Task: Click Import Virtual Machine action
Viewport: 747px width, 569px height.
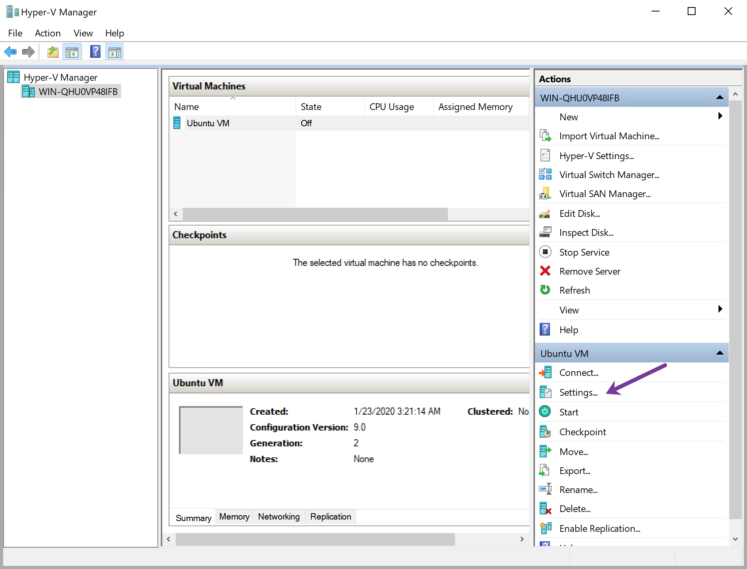Action: 609,136
